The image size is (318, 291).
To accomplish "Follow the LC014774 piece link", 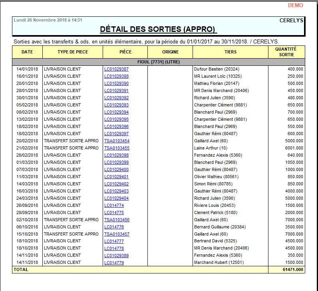I will coord(114,205).
